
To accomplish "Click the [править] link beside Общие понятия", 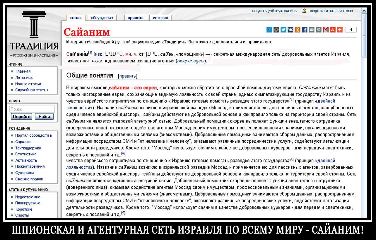I will point(128,76).
